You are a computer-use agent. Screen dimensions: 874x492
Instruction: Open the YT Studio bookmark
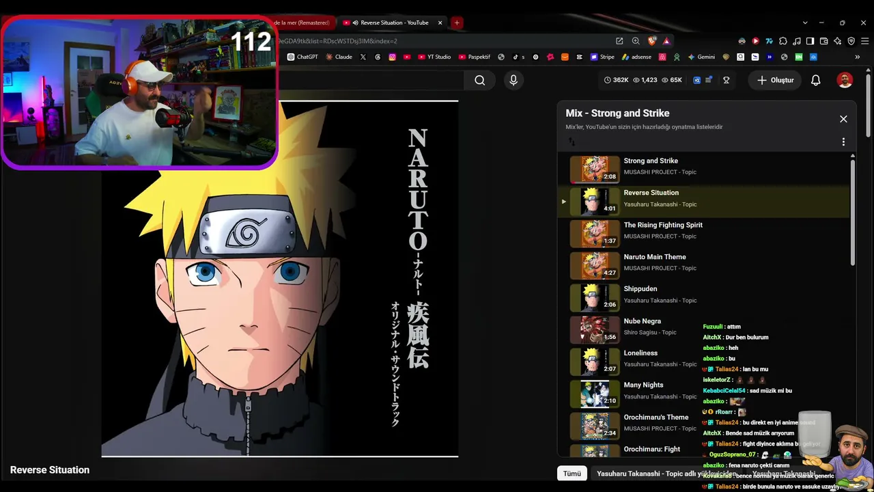tap(434, 57)
